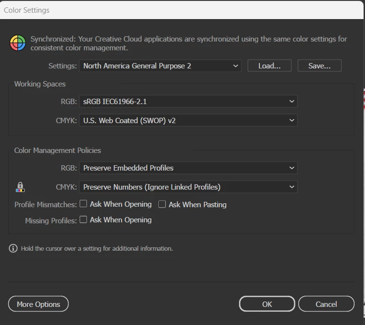365x325 pixels.
Task: Click the Save... button
Action: 320,65
